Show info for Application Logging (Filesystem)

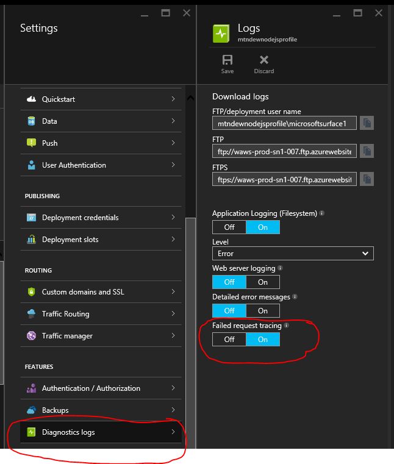click(322, 213)
